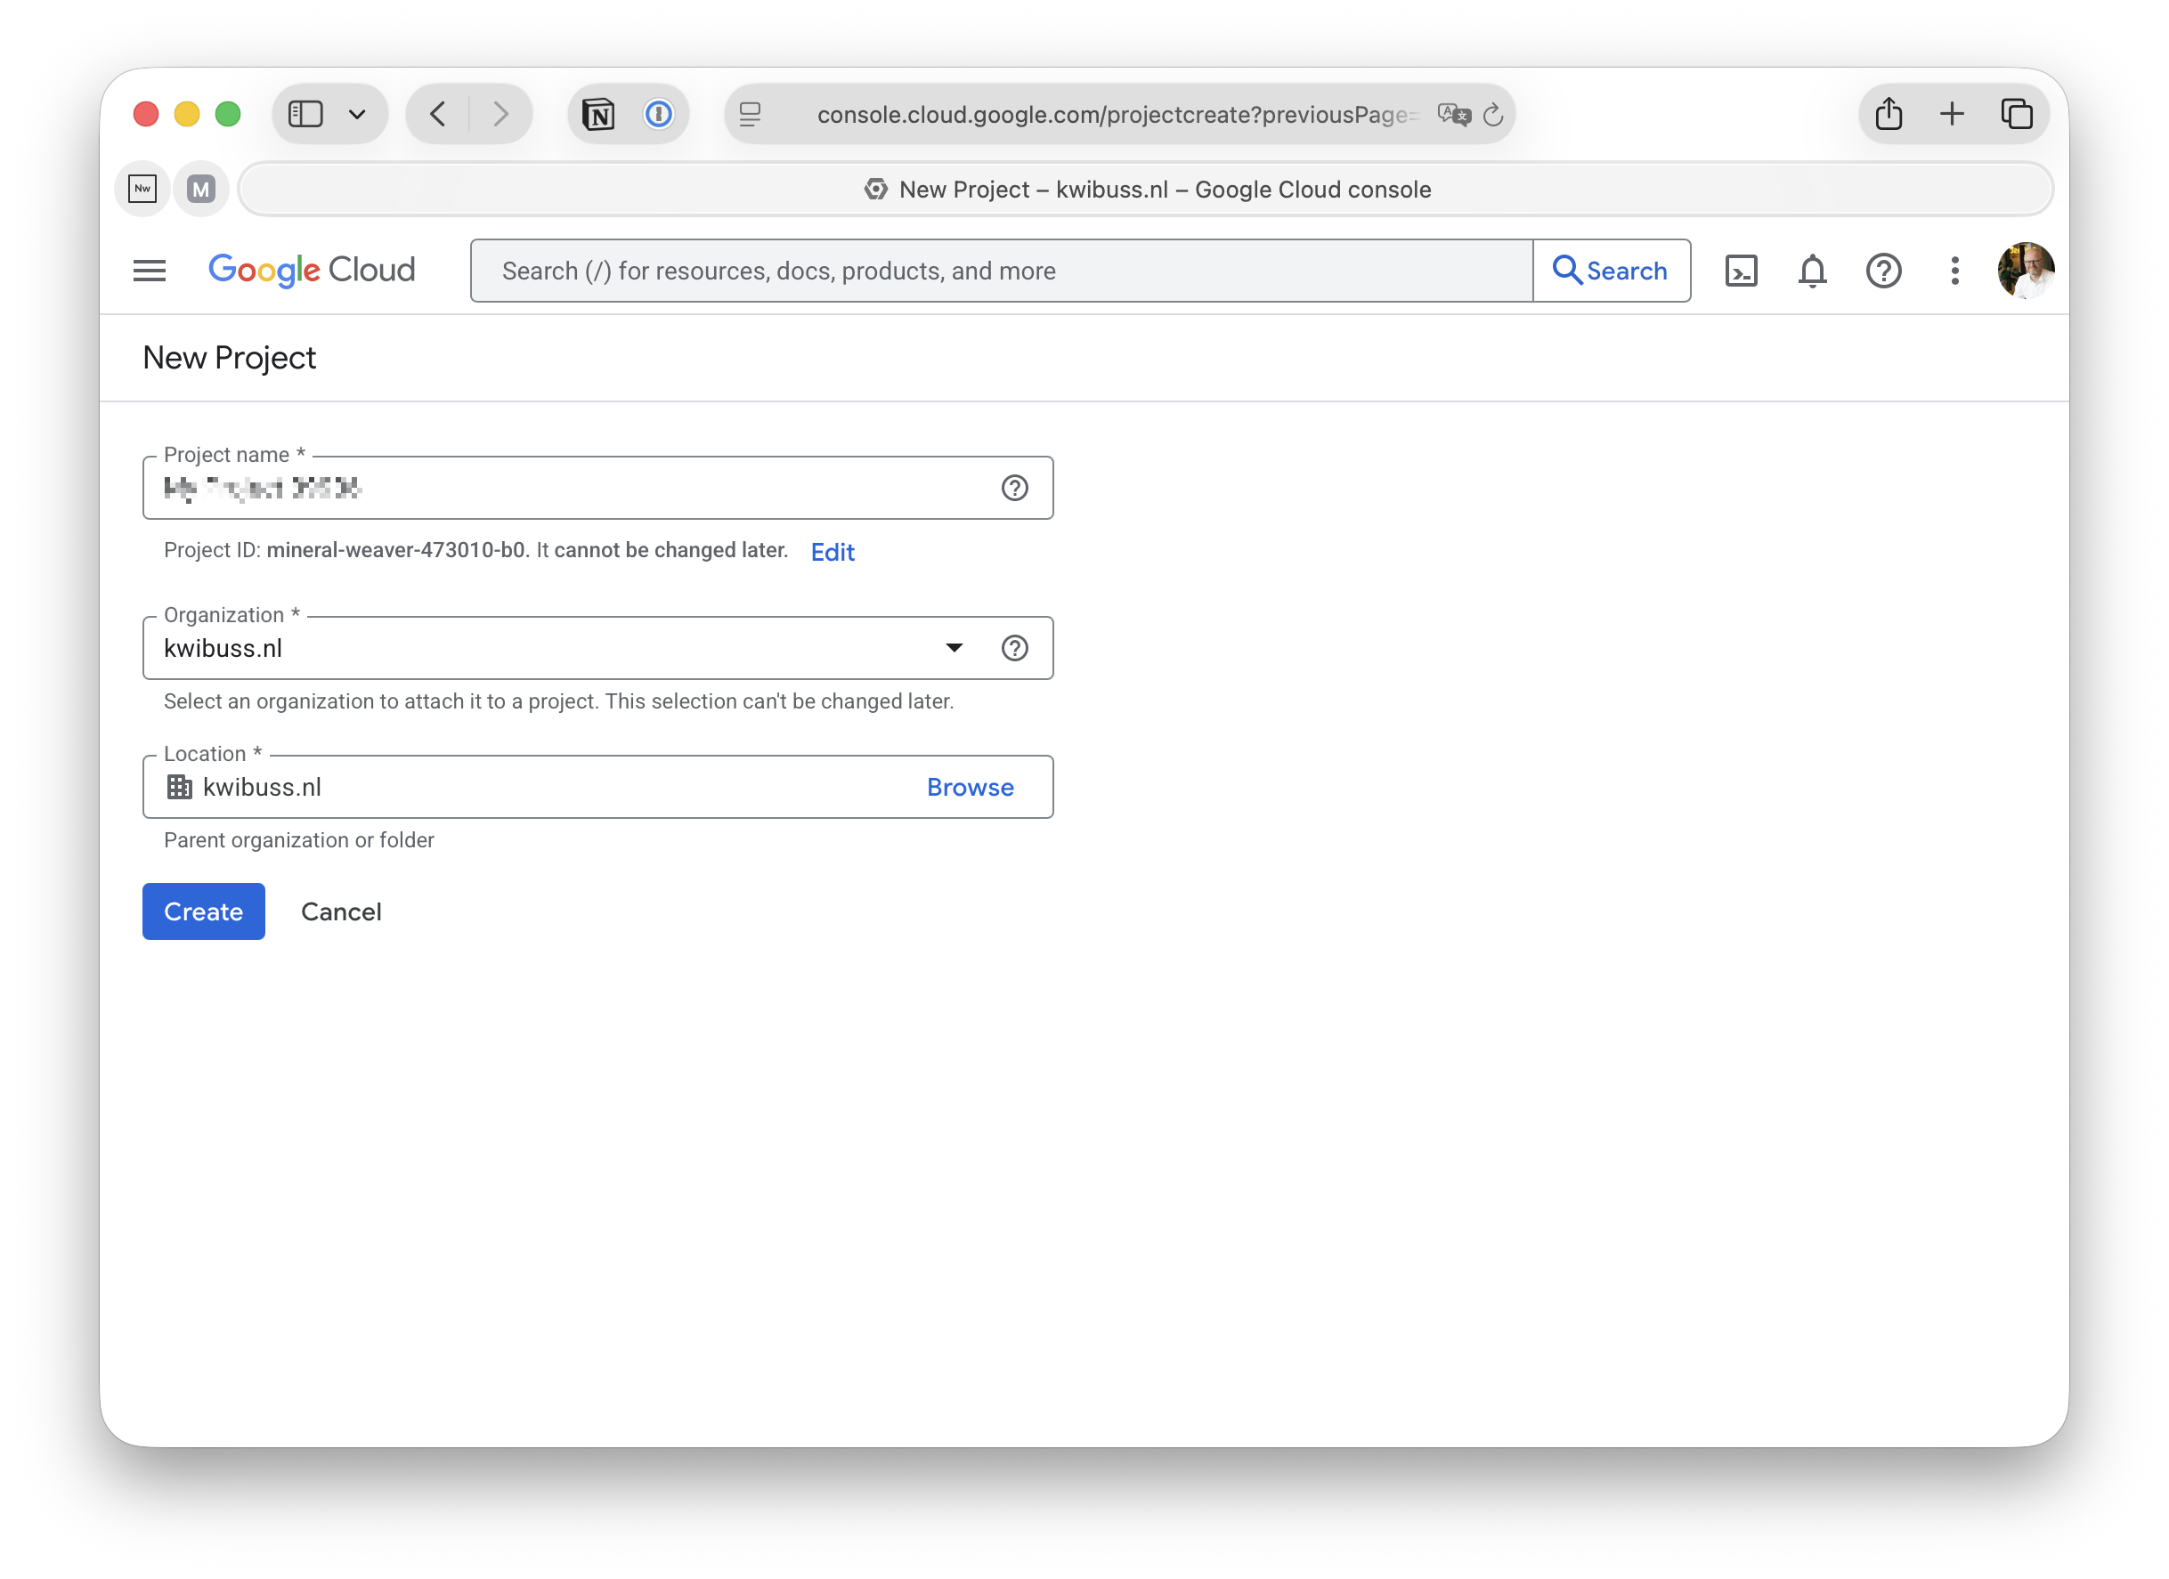Open the Google Cloud navigation hamburger menu
Screen dimensions: 2169x1579
point(150,271)
